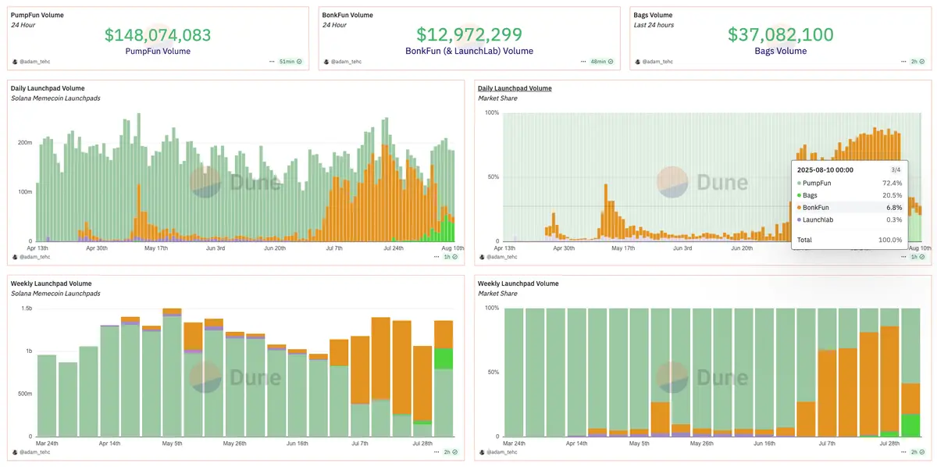Open the Bags Volume panel's three-dot menu

[903, 61]
